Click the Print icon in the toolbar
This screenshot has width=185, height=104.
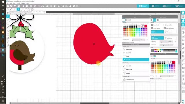click(19, 6)
